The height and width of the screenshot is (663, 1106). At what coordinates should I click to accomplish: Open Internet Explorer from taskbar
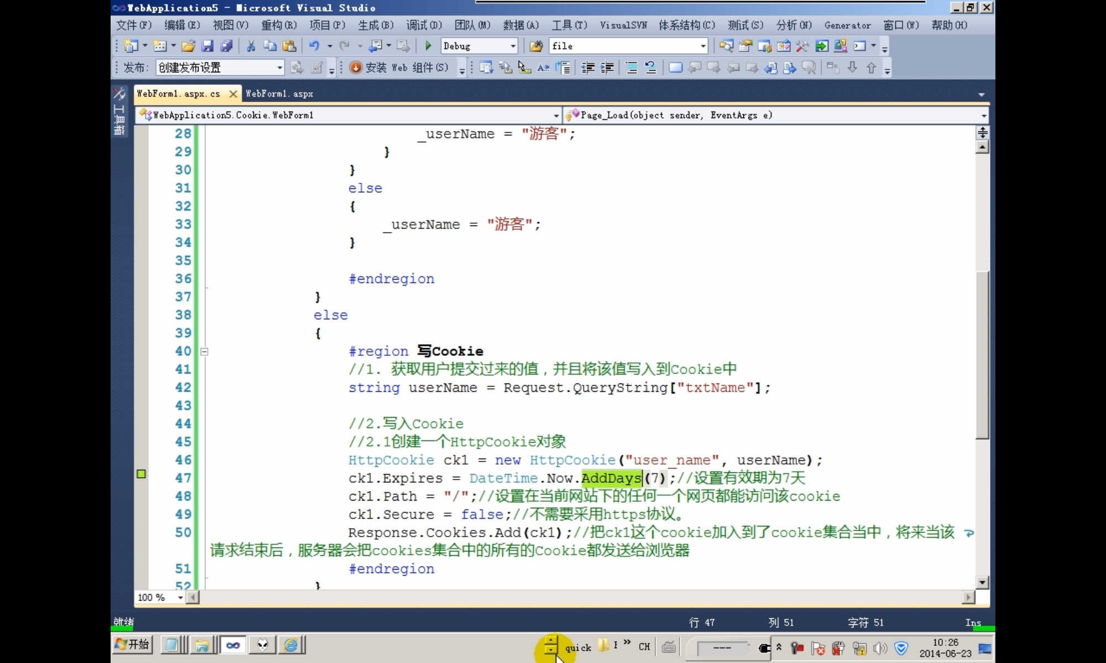[291, 645]
